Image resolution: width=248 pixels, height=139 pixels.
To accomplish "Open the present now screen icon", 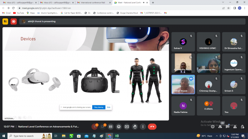I will (x=127, y=127).
